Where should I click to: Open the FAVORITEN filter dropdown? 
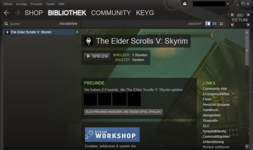(x=68, y=24)
